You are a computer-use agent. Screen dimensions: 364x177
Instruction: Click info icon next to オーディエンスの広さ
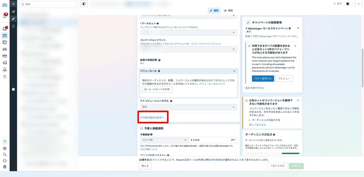point(274,135)
